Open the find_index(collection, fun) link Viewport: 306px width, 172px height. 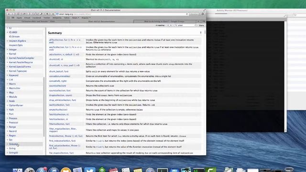tap(62, 140)
